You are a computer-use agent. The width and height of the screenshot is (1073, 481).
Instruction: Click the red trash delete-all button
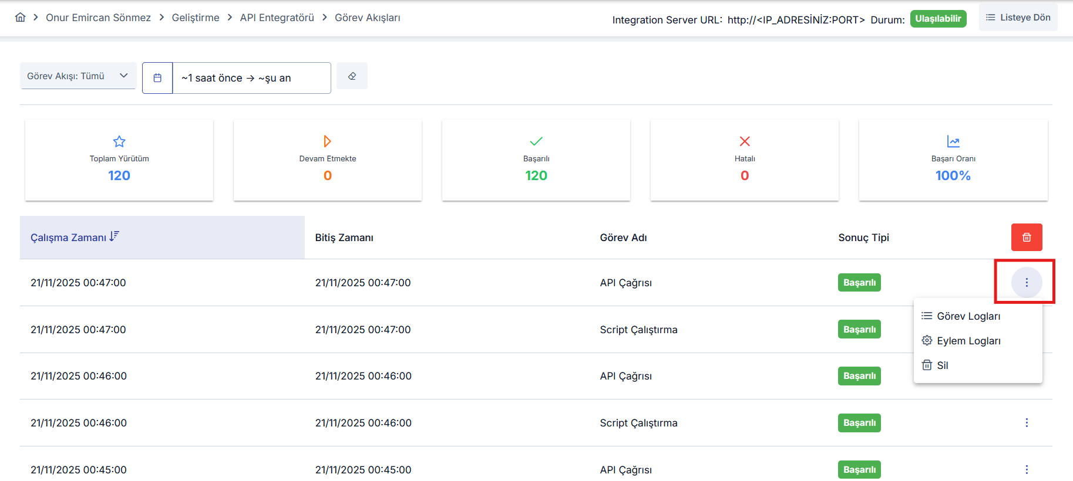[1026, 238]
